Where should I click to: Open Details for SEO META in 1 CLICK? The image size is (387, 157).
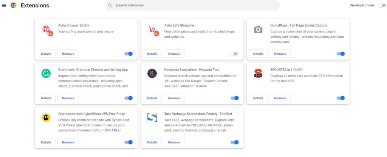pos(258,98)
